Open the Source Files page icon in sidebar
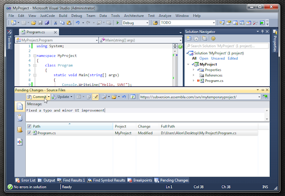 (x=20, y=106)
